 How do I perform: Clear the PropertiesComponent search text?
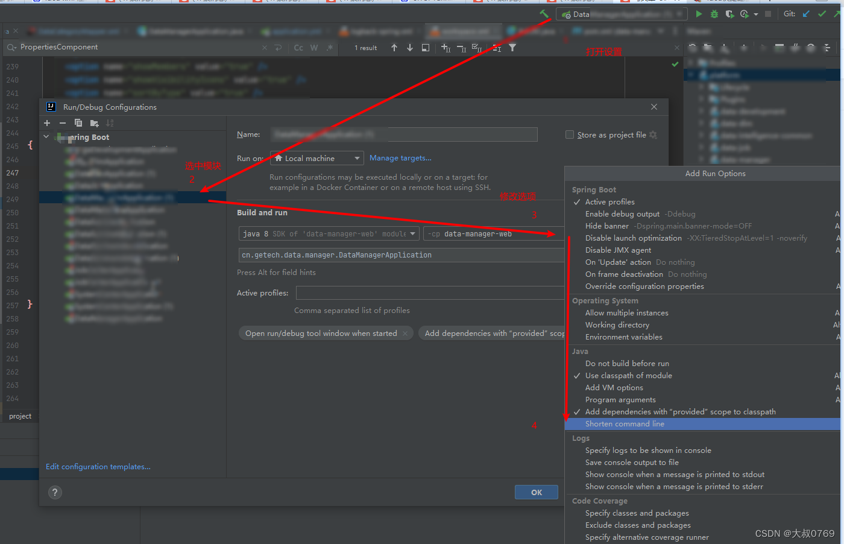coord(265,48)
